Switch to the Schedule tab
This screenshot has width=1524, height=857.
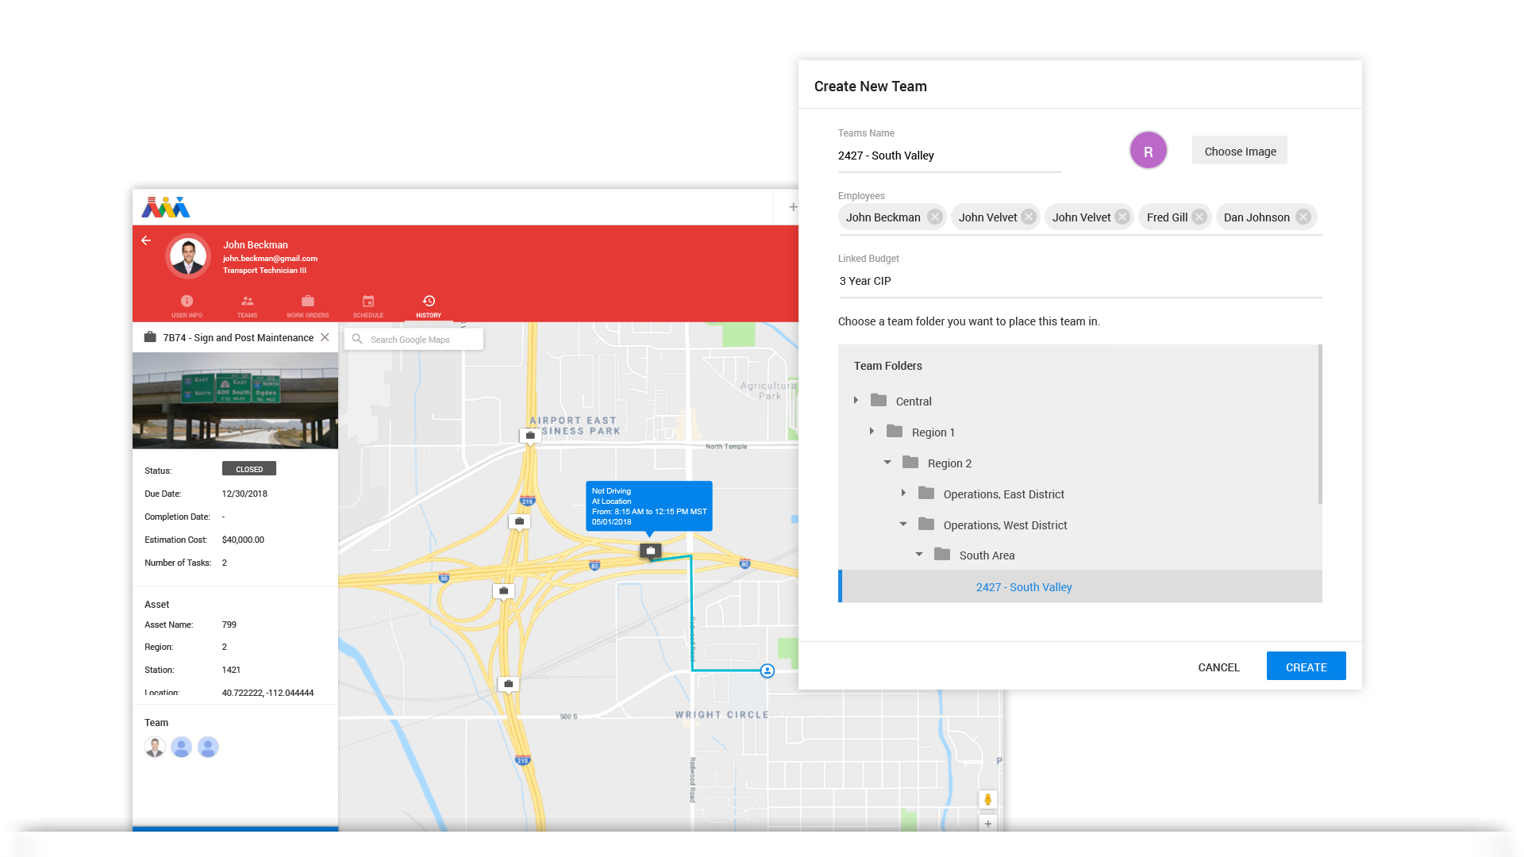point(368,306)
